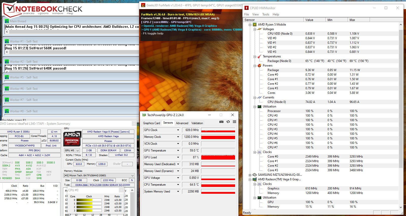Click the Powers flame icon in HWMonitor
406x216 pixels.
259,66
